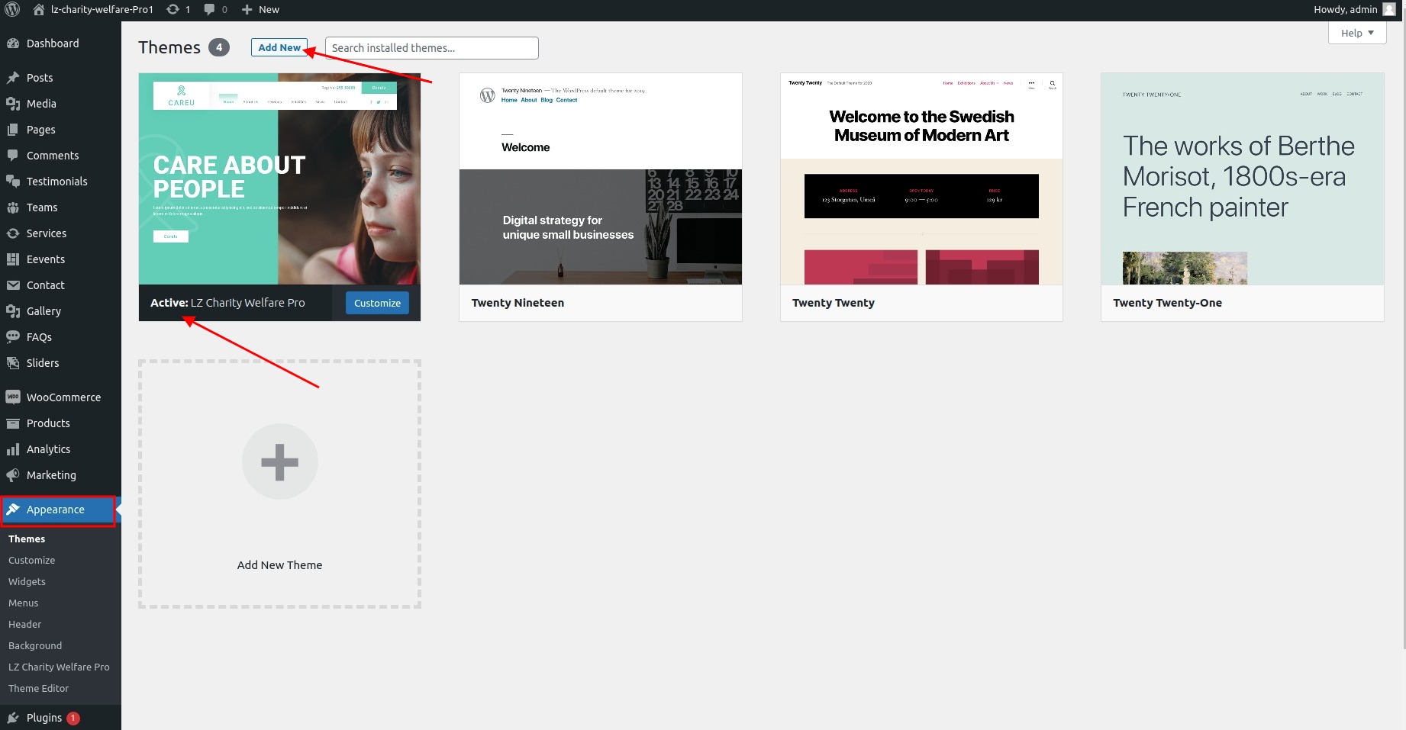Screen dimensions: 1406x730
Task: Click the Eevents icon in sidebar
Action: [x=13, y=259]
